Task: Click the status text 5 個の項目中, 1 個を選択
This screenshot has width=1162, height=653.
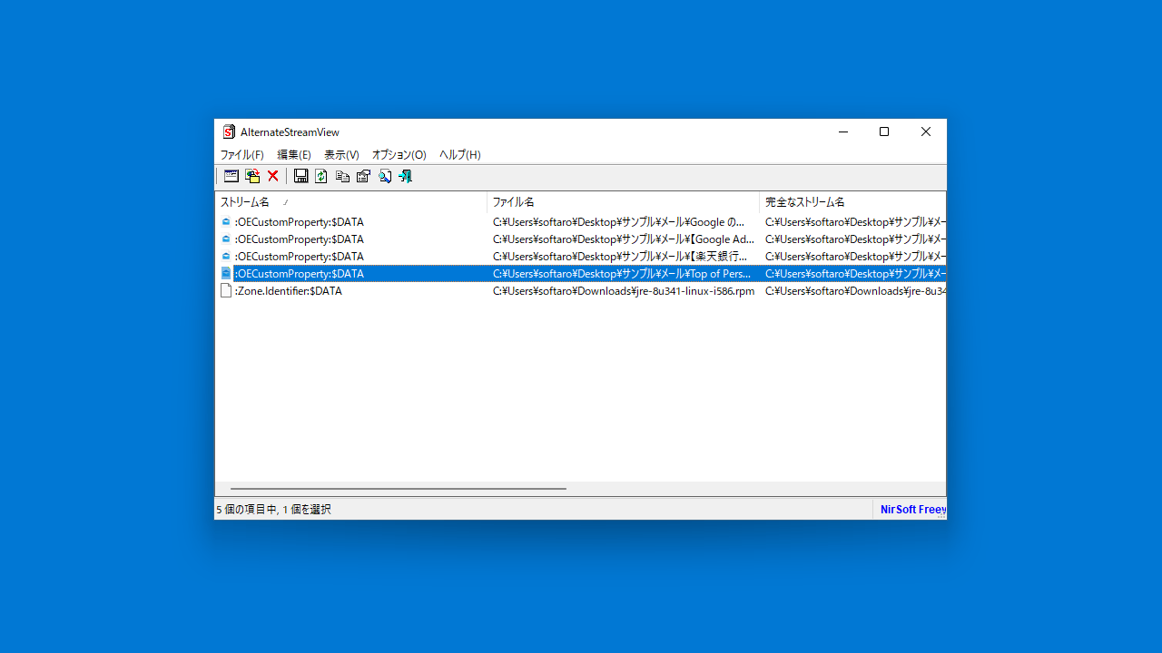Action: point(273,510)
